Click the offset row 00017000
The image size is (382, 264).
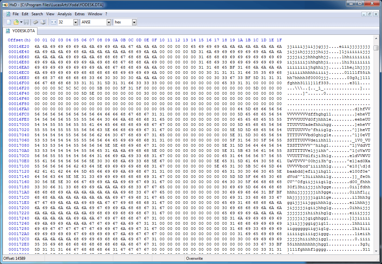(x=19, y=125)
